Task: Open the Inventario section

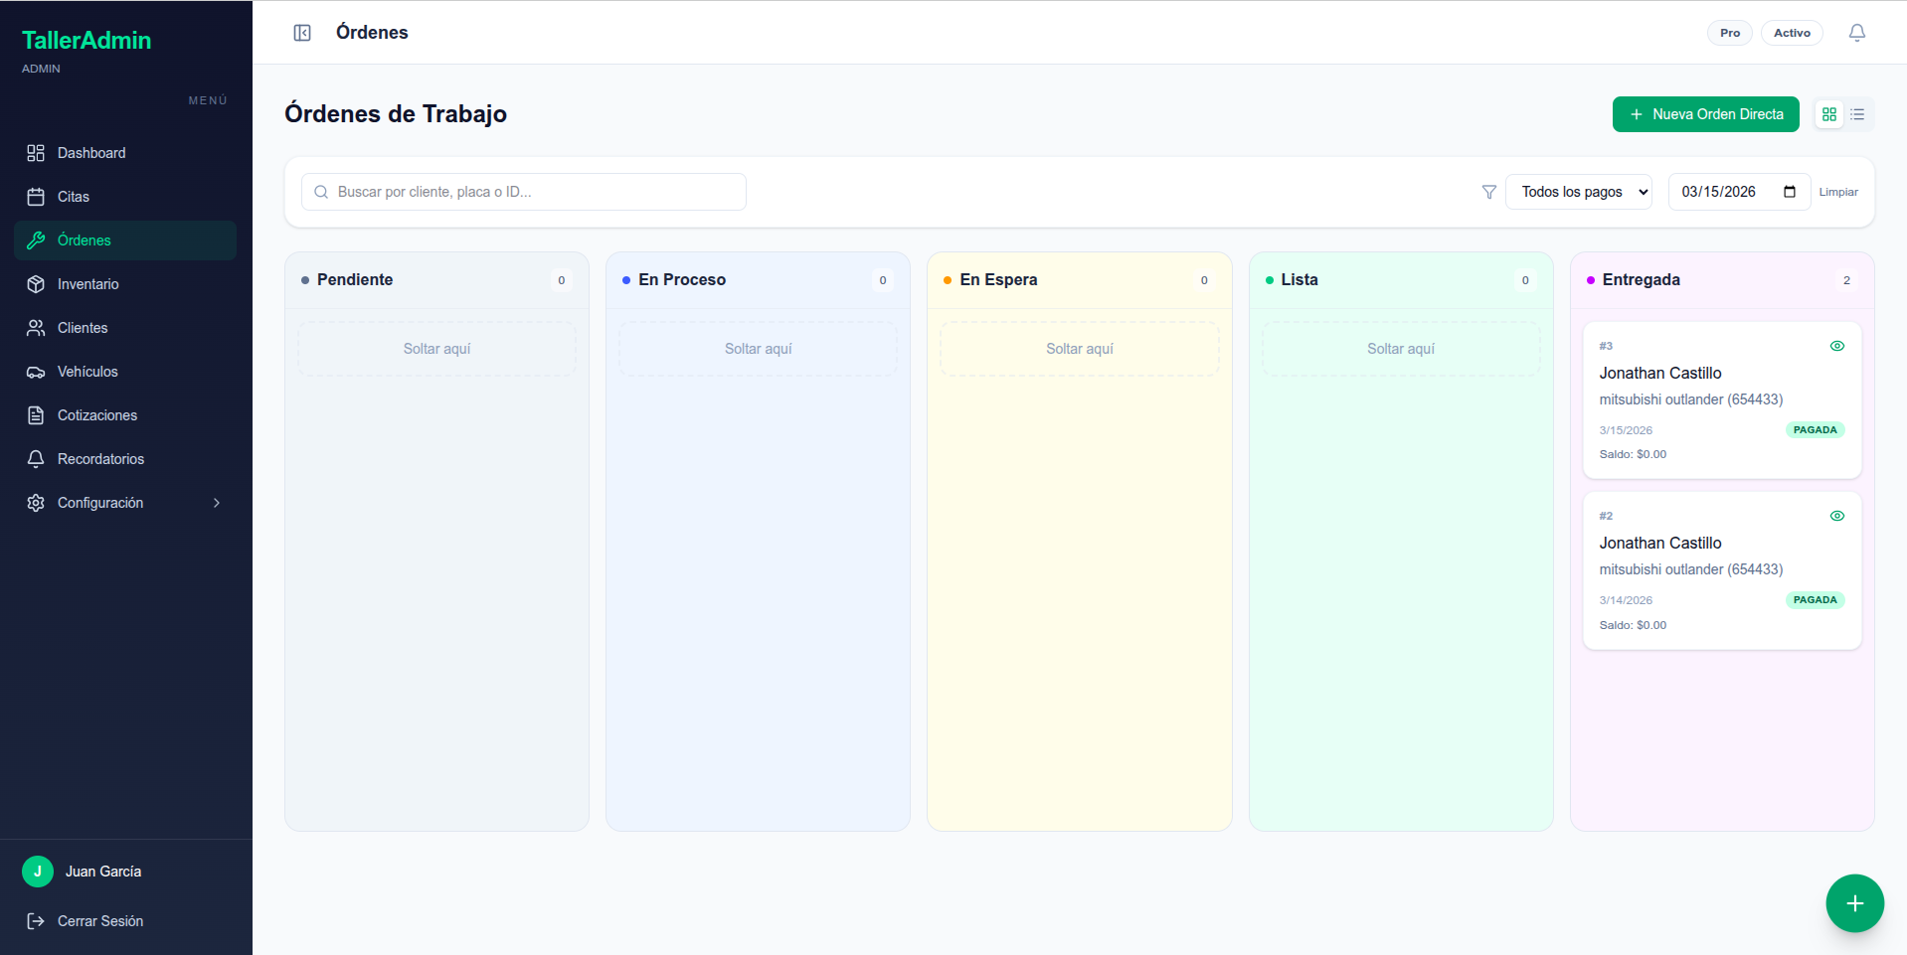Action: coord(125,284)
